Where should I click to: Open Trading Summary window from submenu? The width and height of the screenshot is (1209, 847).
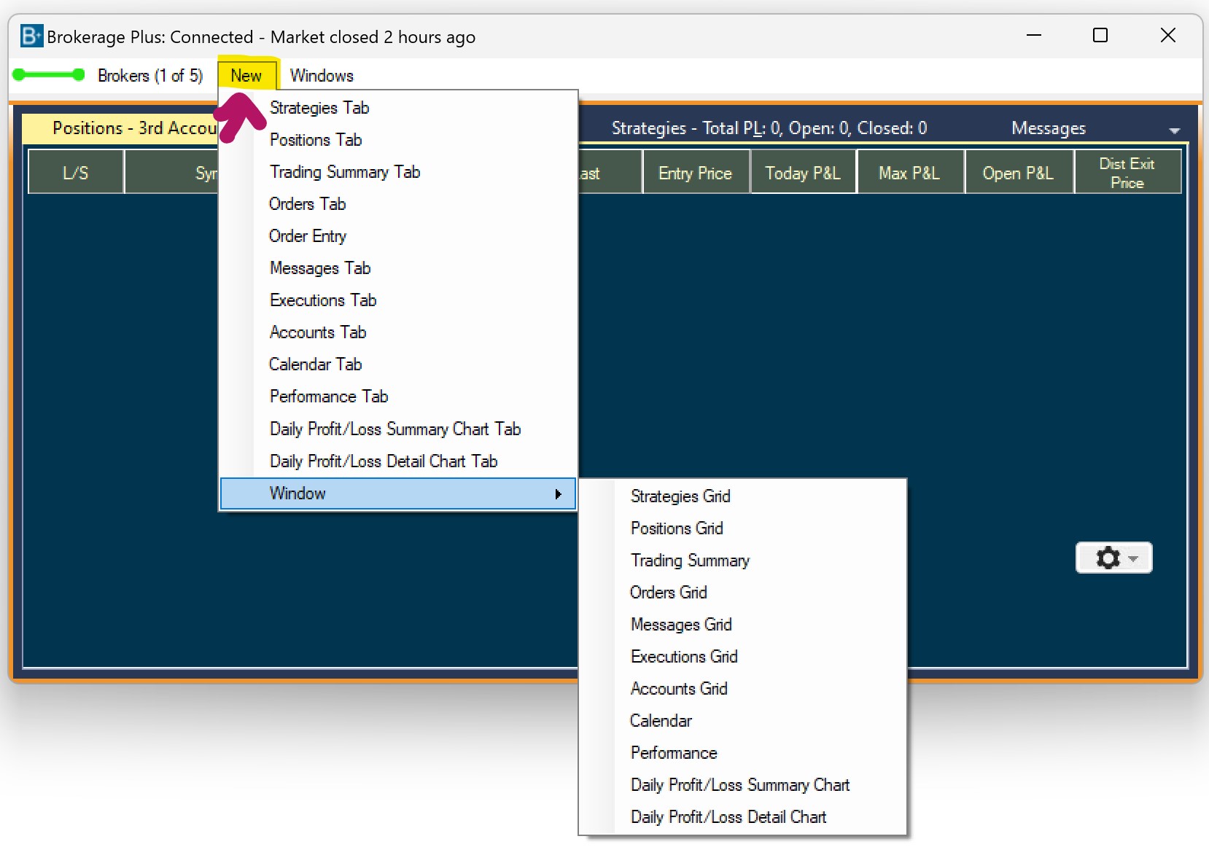pos(689,561)
